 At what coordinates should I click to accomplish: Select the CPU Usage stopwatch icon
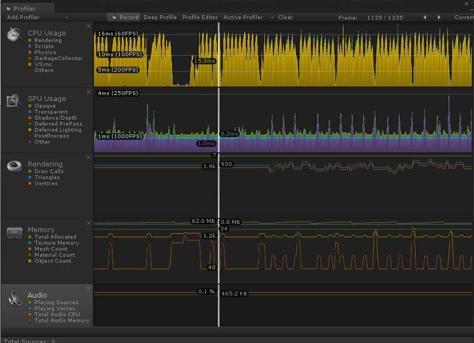click(x=14, y=34)
